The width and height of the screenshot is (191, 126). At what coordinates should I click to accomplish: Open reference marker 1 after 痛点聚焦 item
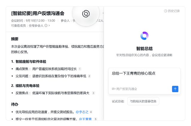80,69
